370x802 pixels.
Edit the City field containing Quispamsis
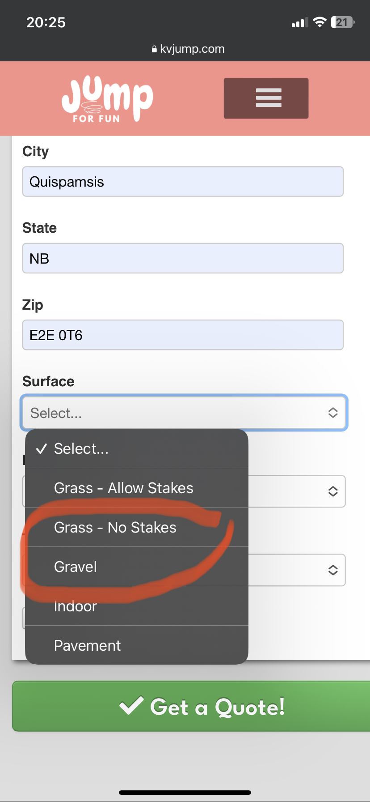coord(183,182)
